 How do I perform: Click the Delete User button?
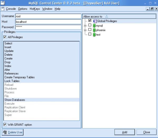(13, 132)
